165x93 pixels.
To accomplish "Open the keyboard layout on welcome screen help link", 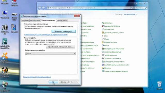I will click(46, 35).
